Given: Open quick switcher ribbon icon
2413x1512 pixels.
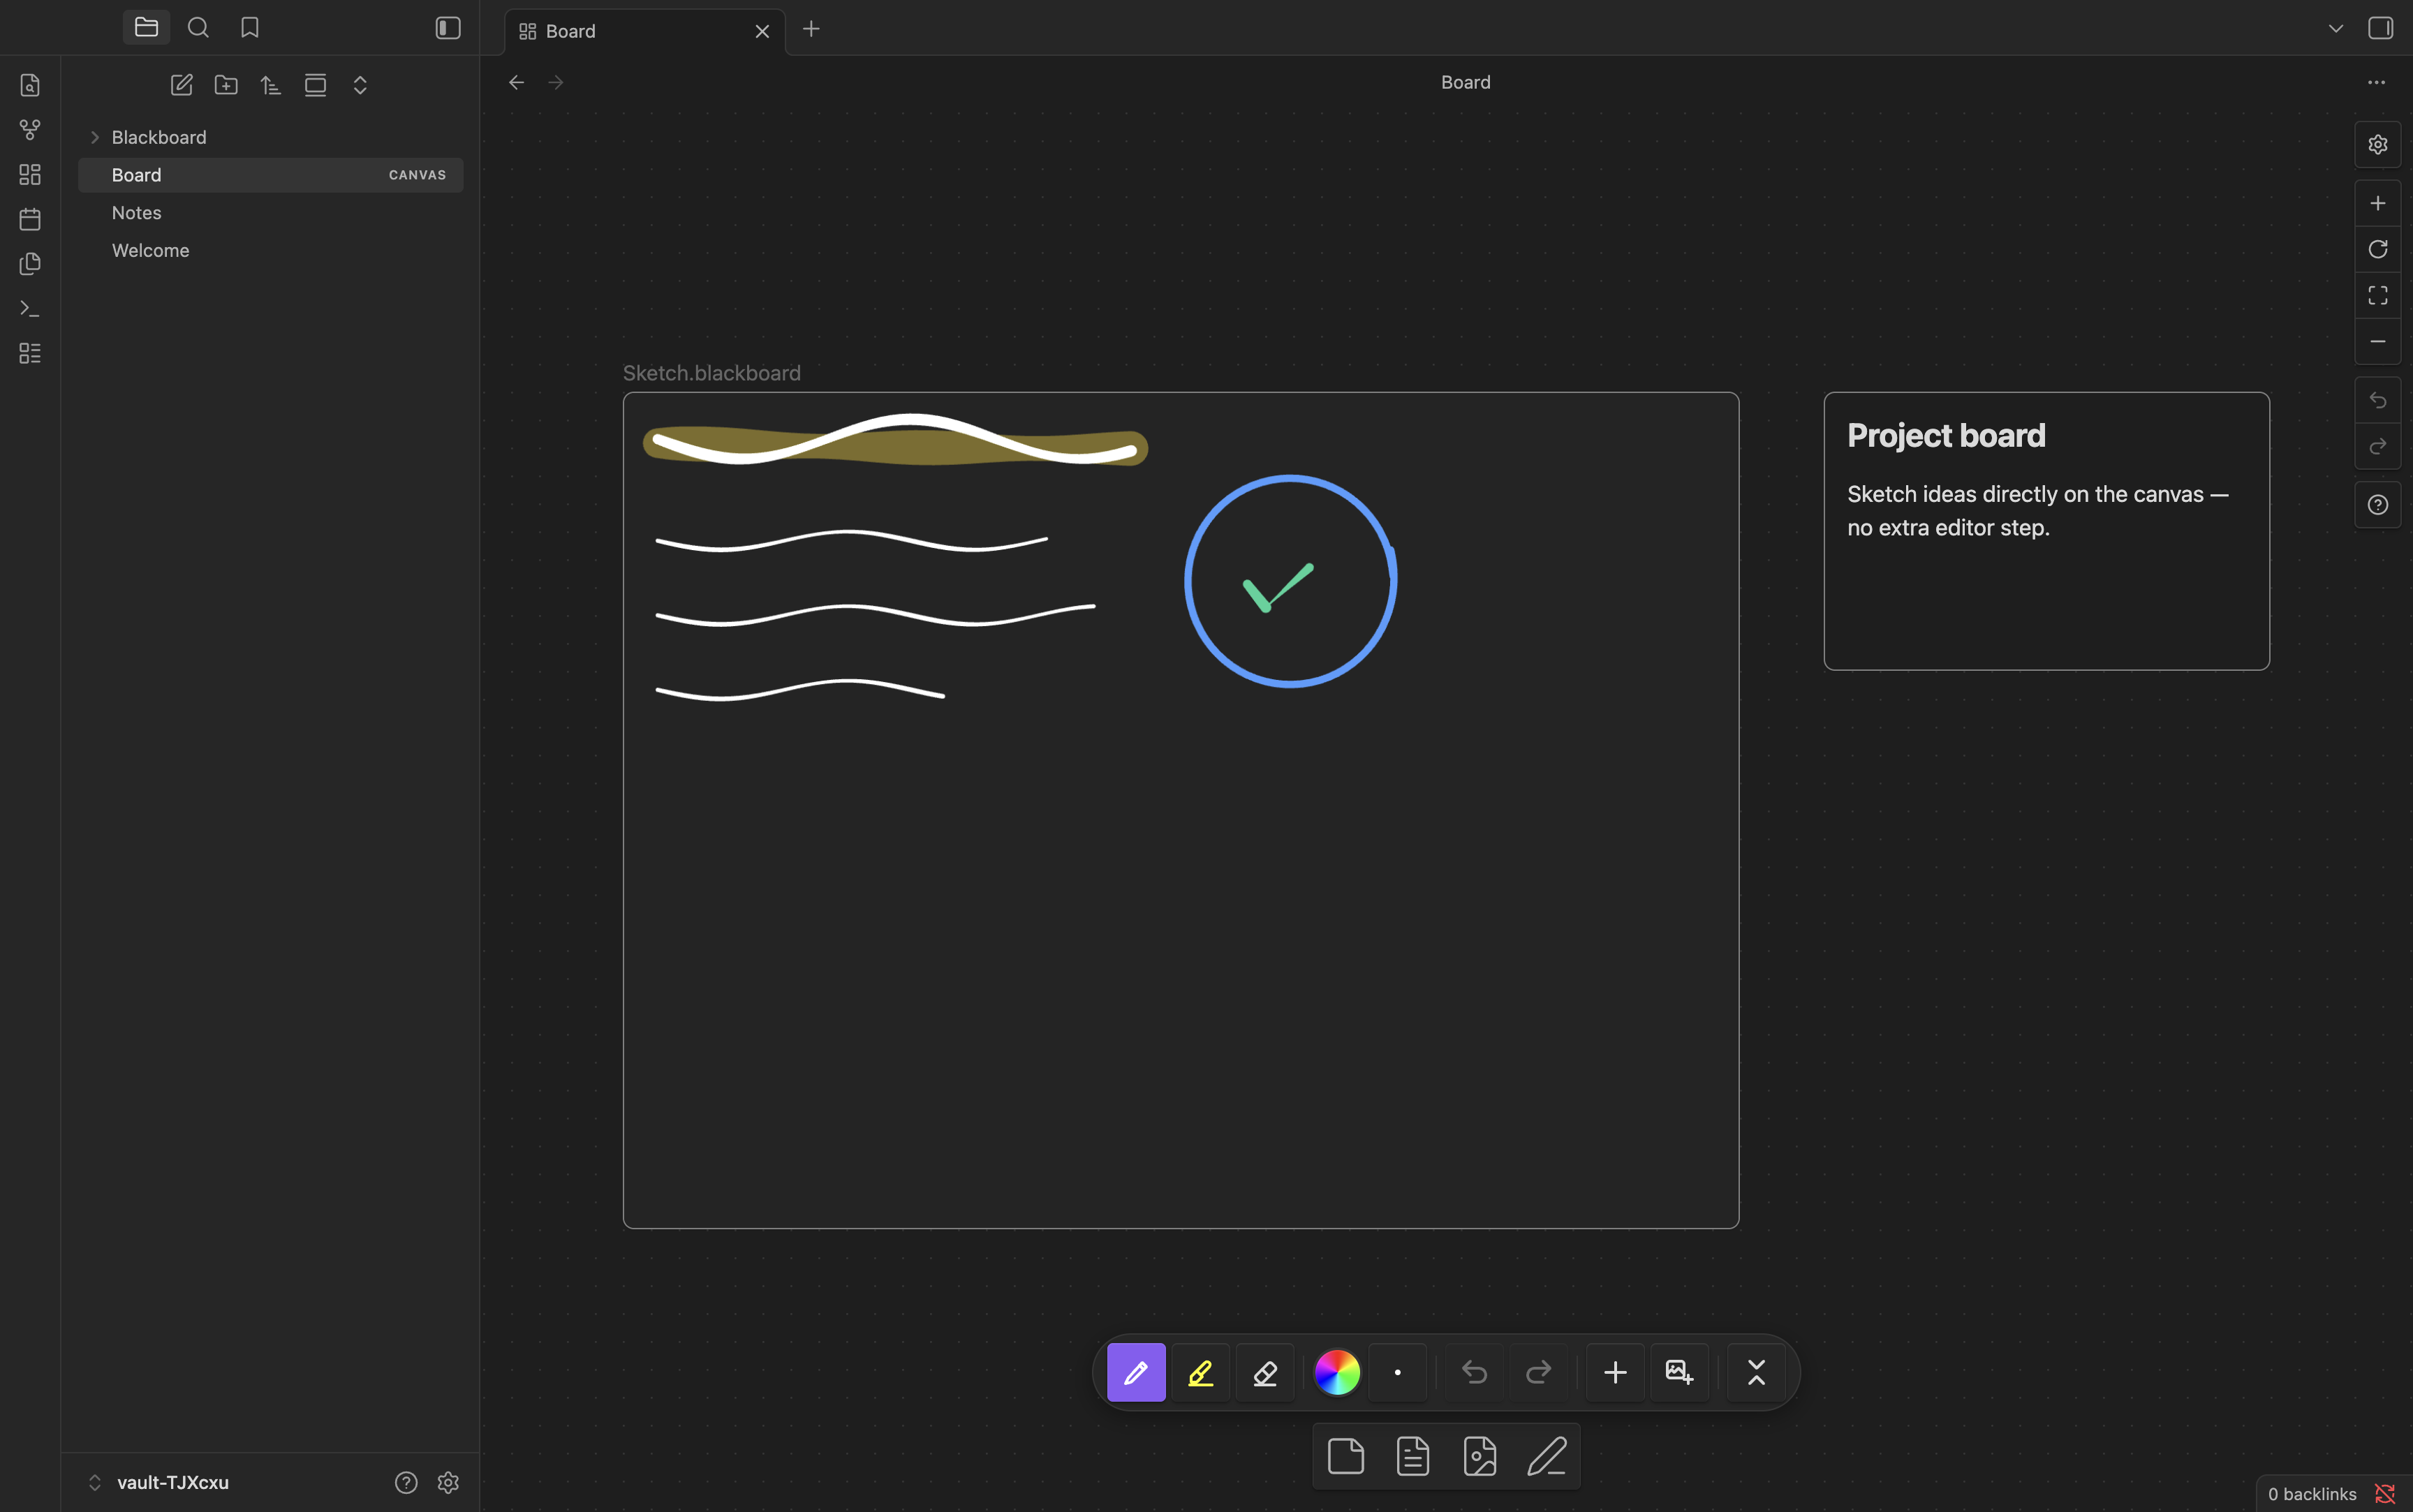Looking at the screenshot, I should (x=30, y=85).
